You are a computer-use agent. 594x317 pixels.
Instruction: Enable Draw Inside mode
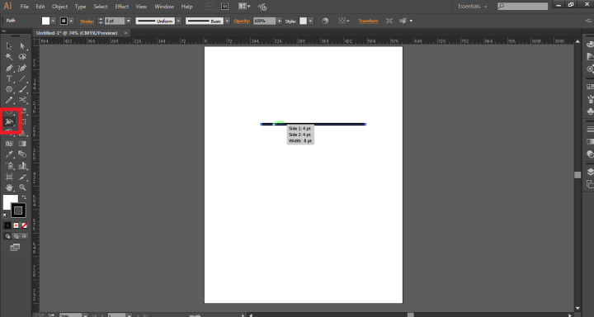(x=24, y=236)
